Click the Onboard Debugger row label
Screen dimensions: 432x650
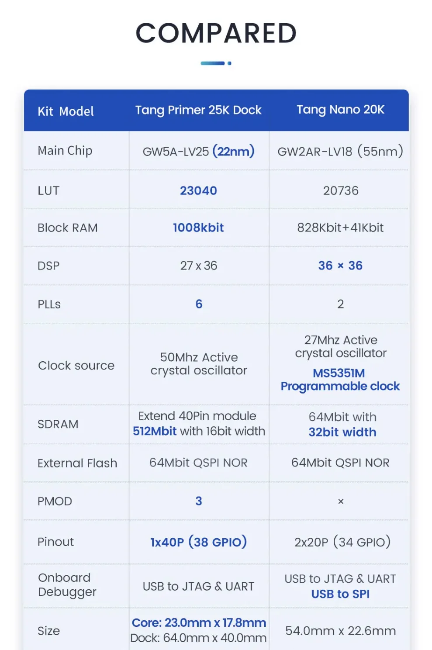pyautogui.click(x=67, y=585)
